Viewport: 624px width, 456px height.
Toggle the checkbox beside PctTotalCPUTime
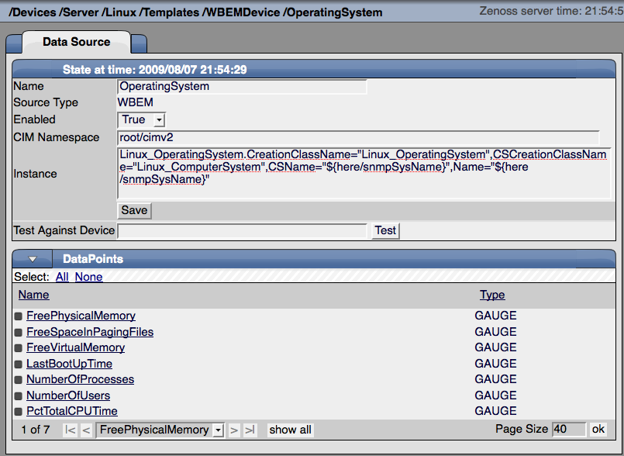click(x=19, y=411)
